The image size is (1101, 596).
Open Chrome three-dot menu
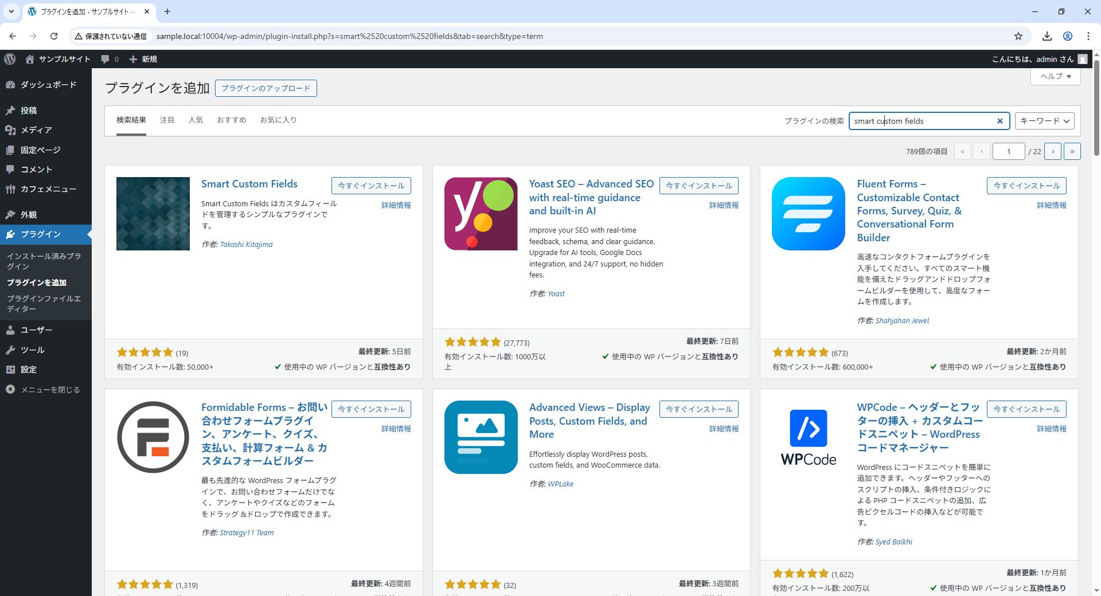pos(1088,36)
